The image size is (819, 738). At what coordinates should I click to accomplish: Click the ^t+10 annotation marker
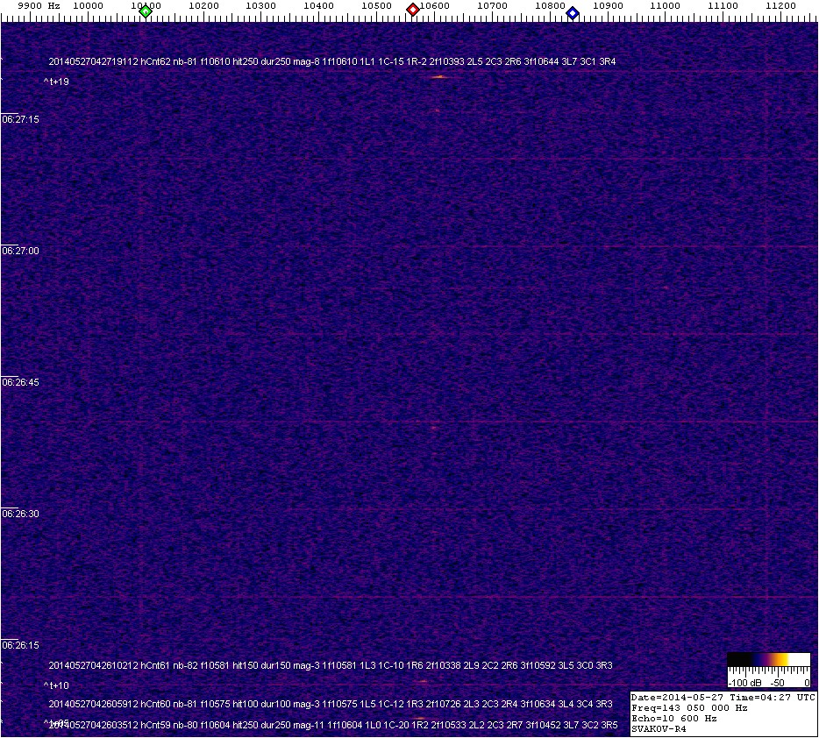[56, 685]
